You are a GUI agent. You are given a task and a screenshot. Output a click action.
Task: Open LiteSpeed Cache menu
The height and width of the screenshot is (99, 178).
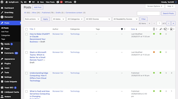point(12,92)
